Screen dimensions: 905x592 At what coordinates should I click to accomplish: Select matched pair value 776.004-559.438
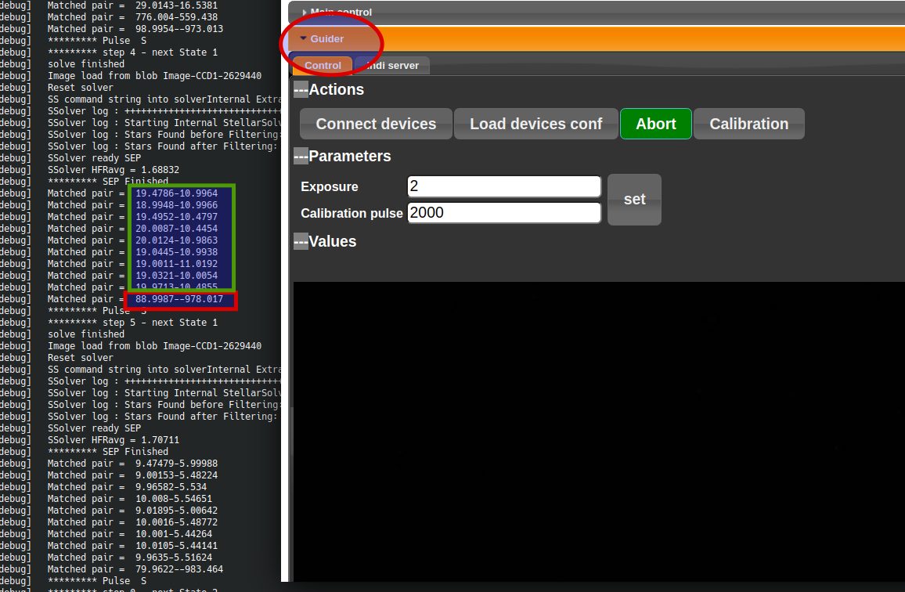pyautogui.click(x=177, y=17)
